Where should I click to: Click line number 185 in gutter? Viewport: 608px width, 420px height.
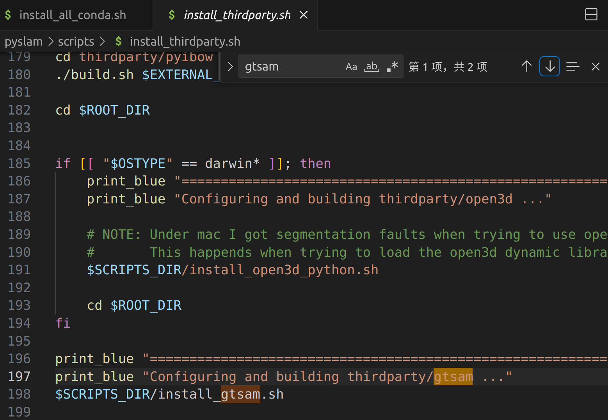tap(19, 163)
